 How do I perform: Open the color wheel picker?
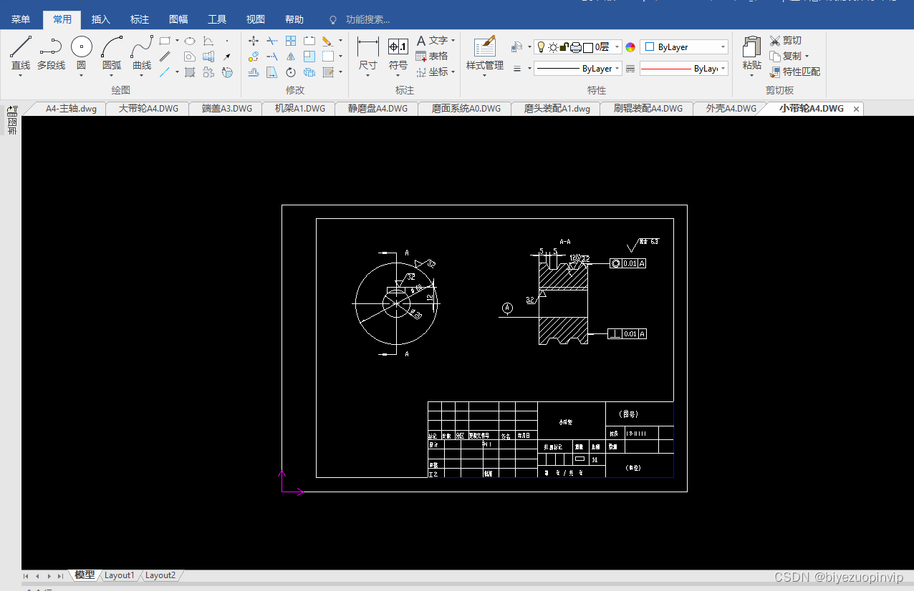point(630,47)
